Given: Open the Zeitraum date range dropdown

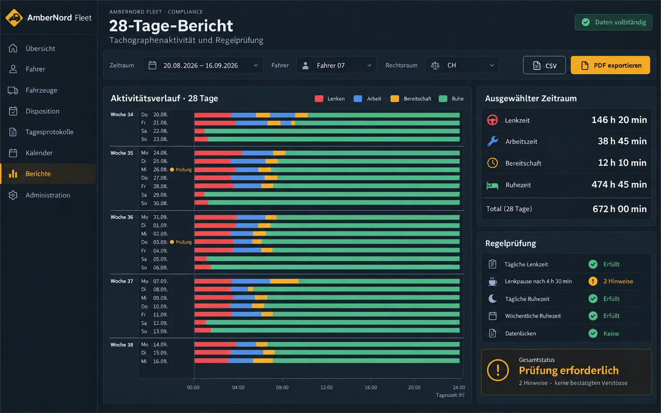Looking at the screenshot, I should point(203,65).
